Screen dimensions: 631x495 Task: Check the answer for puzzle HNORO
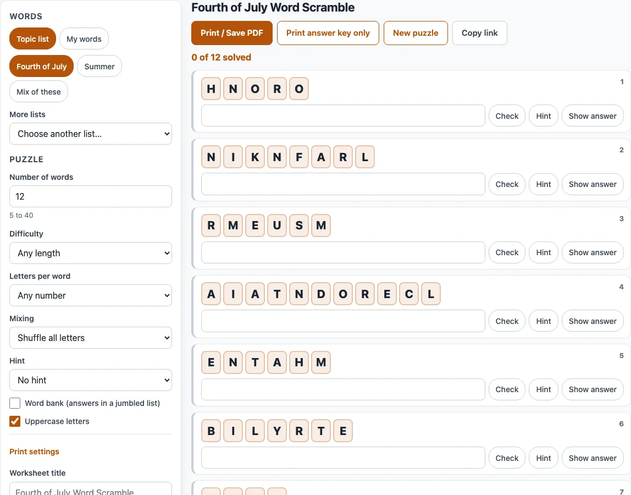pos(507,116)
